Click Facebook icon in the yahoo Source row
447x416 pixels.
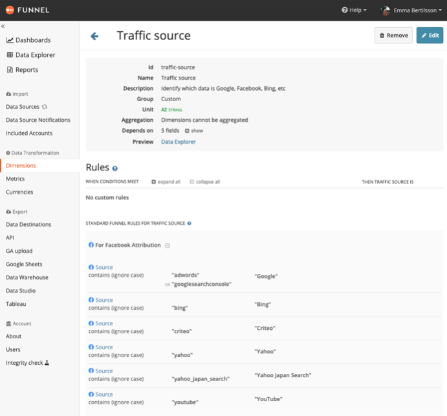[x=91, y=347]
